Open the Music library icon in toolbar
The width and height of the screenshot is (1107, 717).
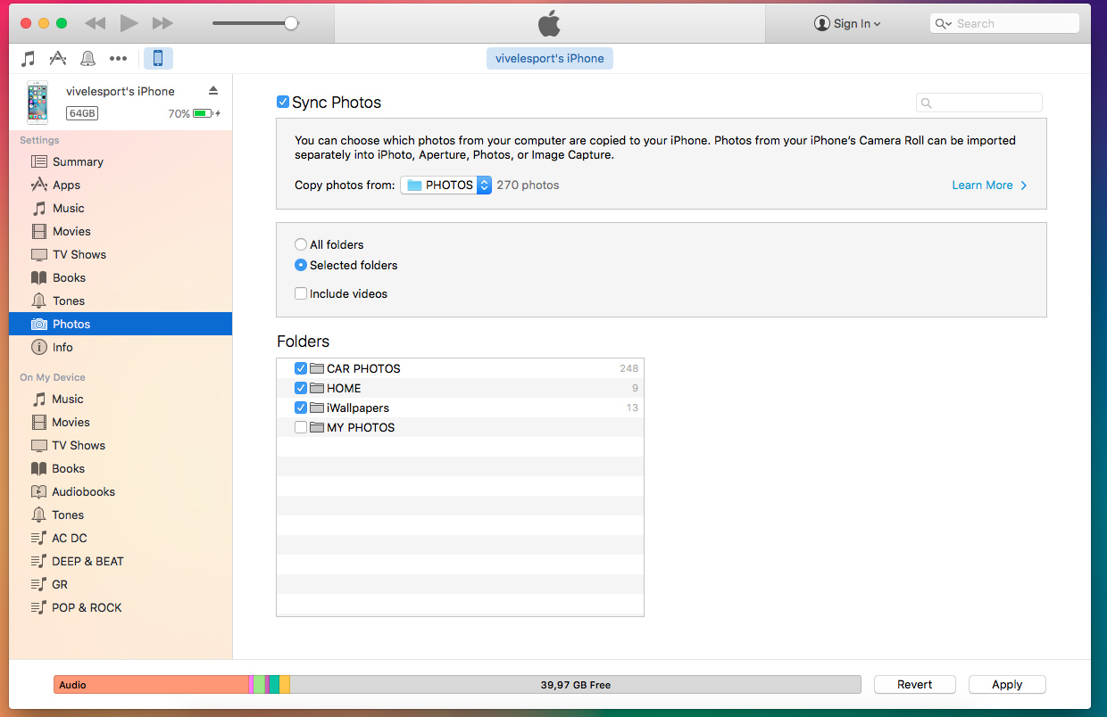[29, 59]
